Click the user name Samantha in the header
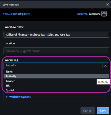The height and width of the screenshot is (115, 111). [94, 14]
